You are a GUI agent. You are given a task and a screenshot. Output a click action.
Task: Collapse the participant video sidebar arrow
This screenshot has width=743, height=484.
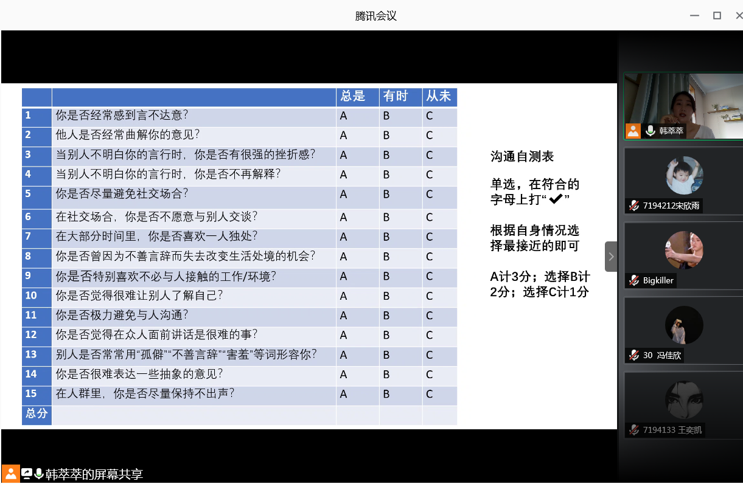click(x=611, y=257)
